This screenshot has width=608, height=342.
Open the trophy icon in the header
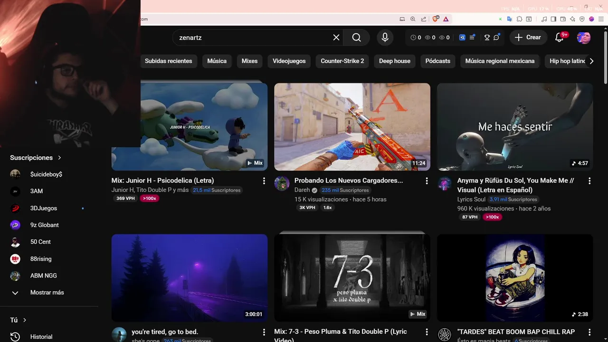pos(487,38)
